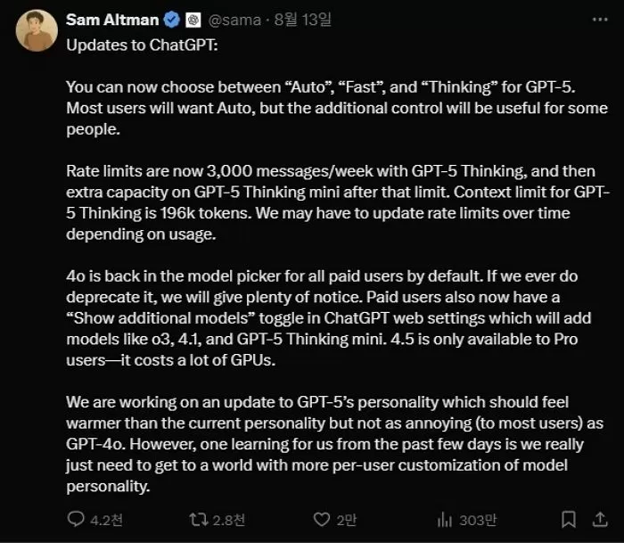This screenshot has width=624, height=543.
Task: Bookmark this tweet with the bookmark icon
Action: tap(569, 519)
